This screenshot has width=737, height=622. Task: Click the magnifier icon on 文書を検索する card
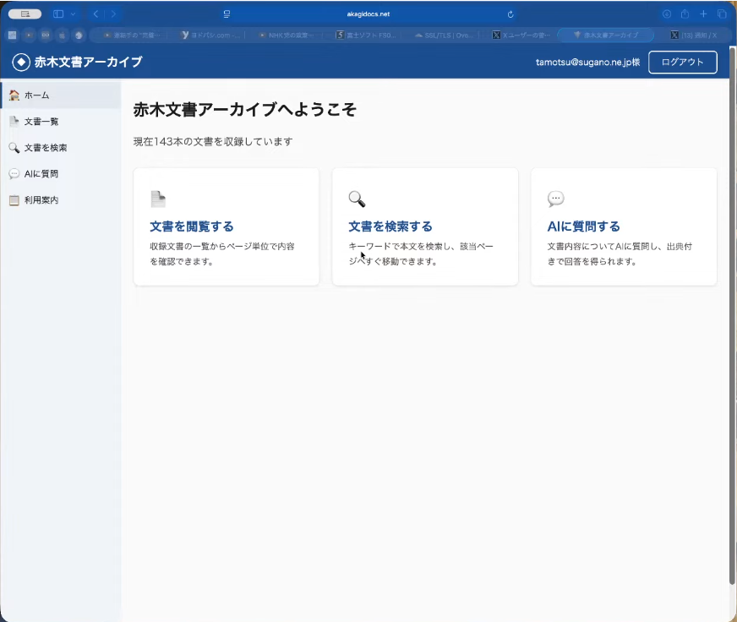(x=357, y=199)
